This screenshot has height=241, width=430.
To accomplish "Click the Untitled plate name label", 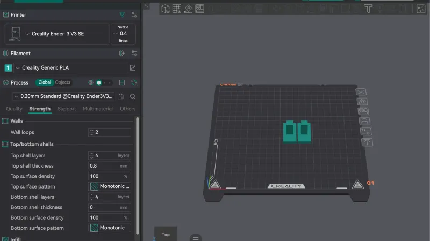I will point(228,85).
